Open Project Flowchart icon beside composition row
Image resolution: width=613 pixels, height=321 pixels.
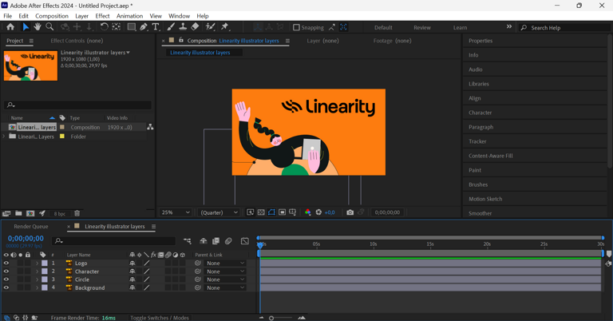(150, 127)
